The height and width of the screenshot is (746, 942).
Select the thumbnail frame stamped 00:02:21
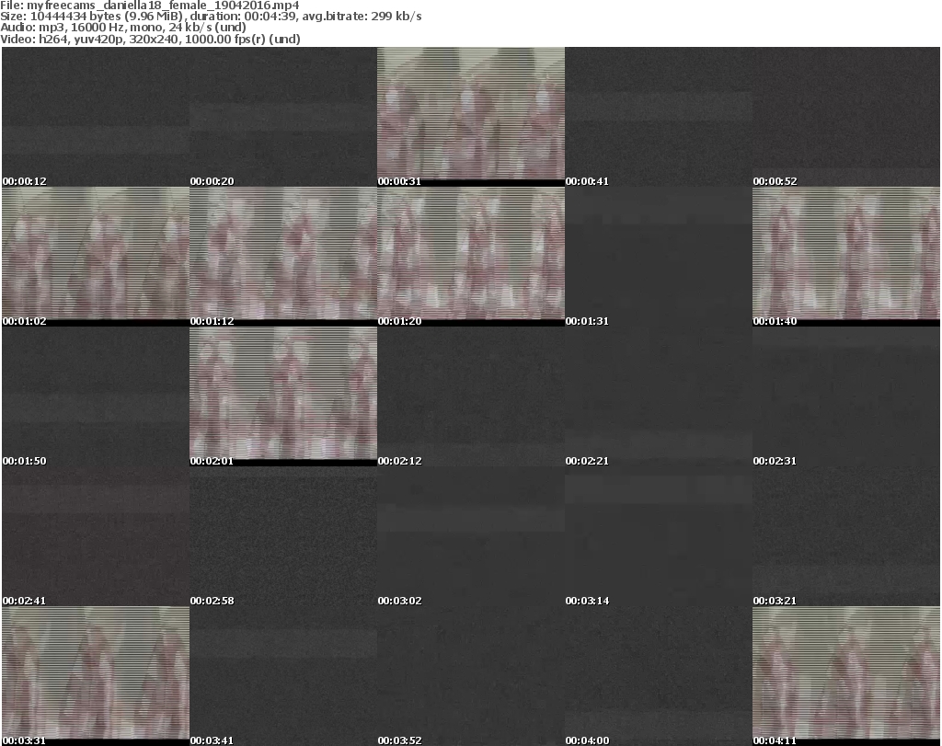(659, 396)
